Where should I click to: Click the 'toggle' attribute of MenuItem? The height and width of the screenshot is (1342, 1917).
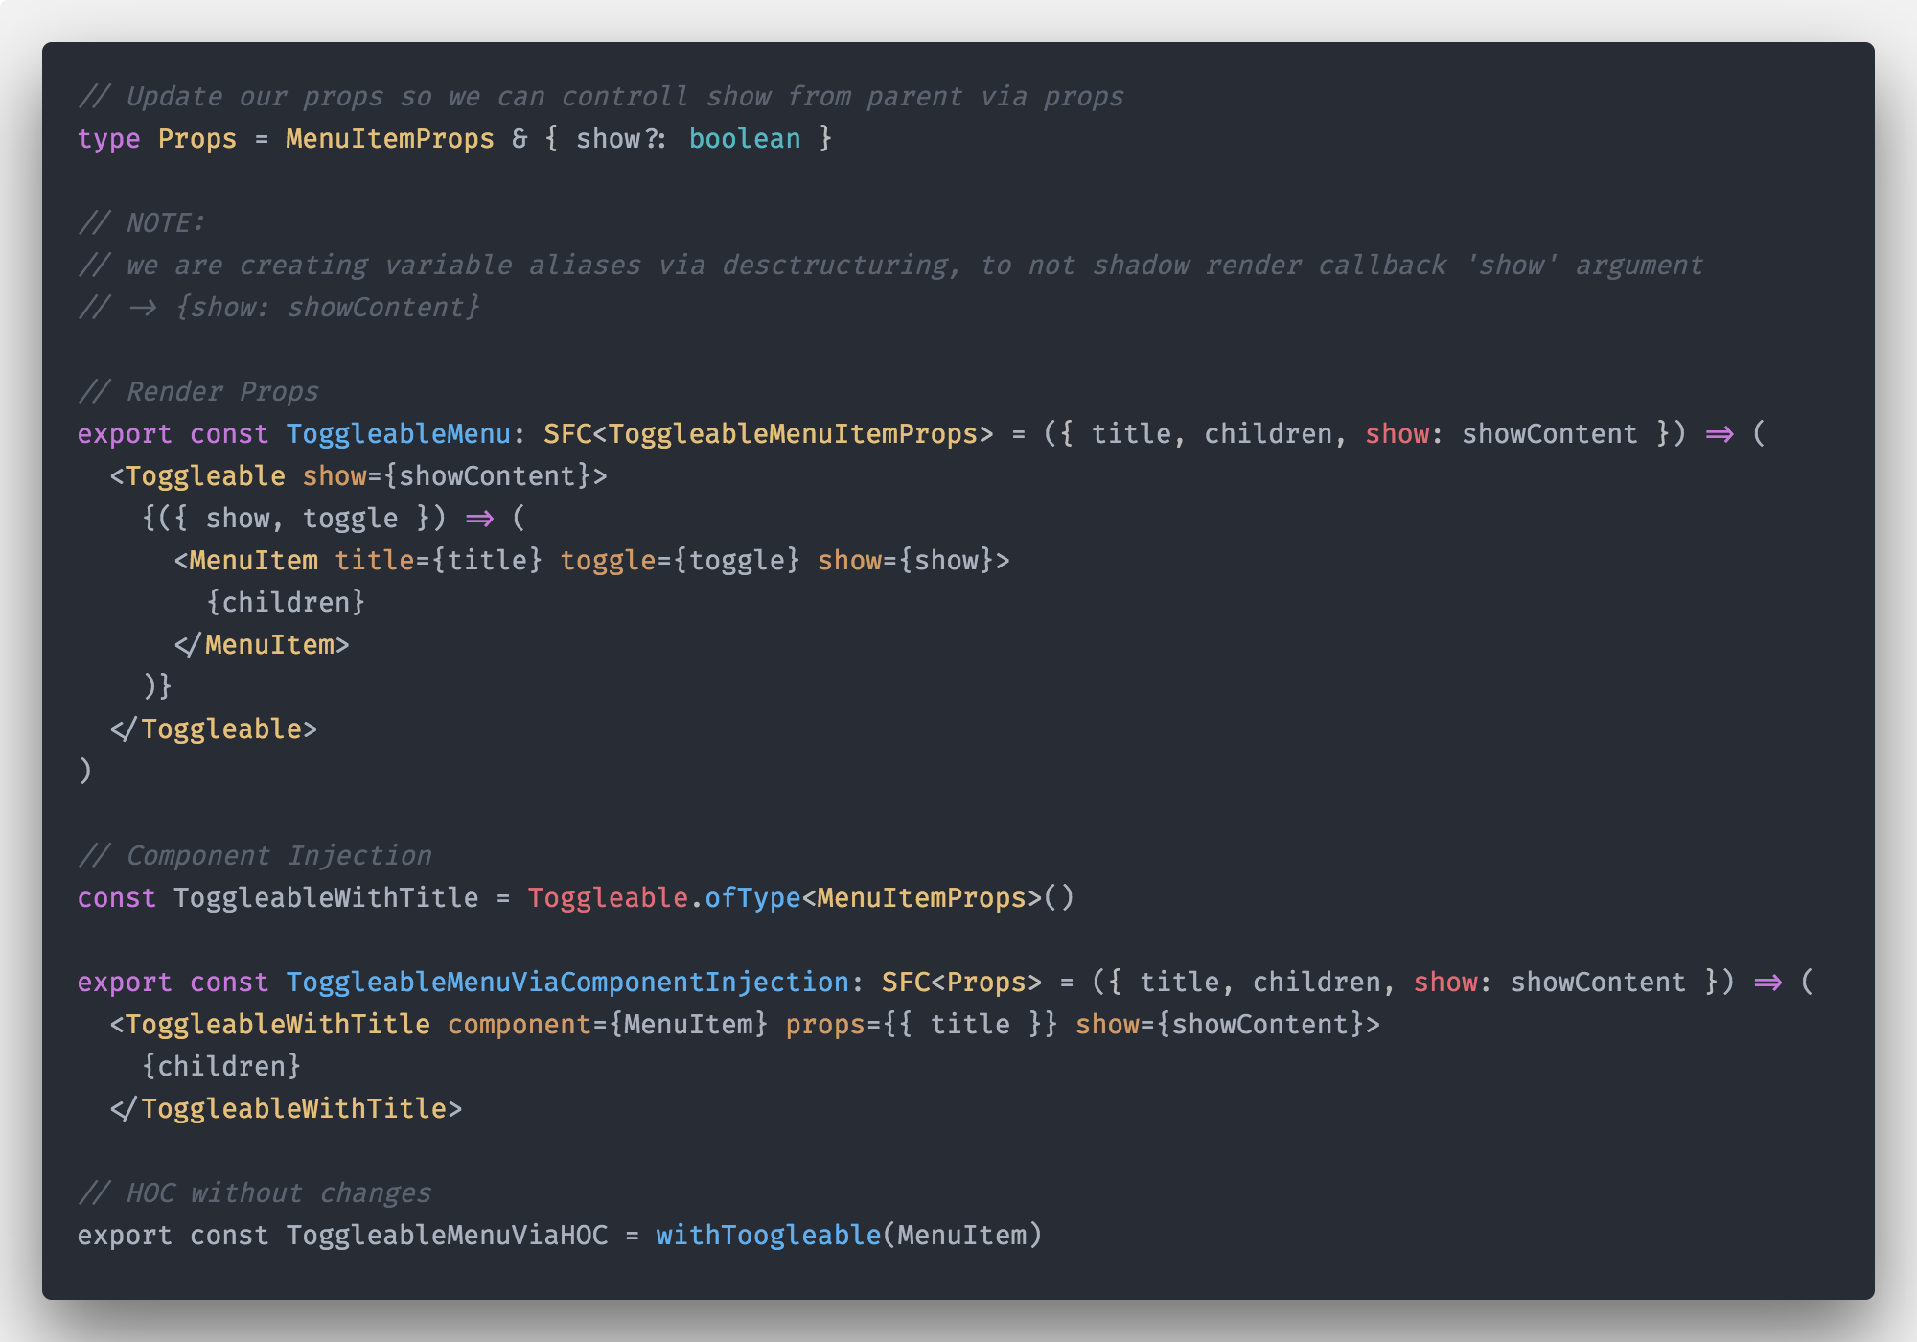(x=608, y=561)
